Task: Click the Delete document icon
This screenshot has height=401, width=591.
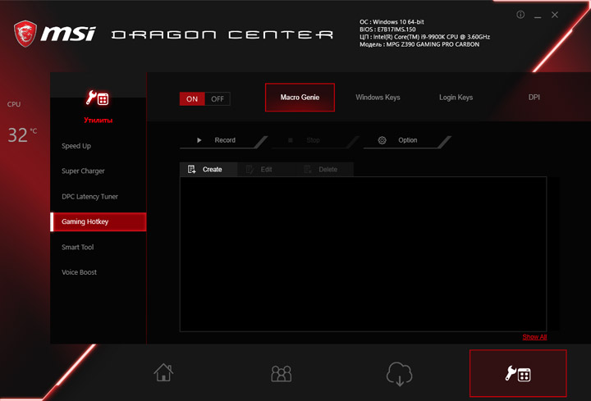Action: [308, 170]
